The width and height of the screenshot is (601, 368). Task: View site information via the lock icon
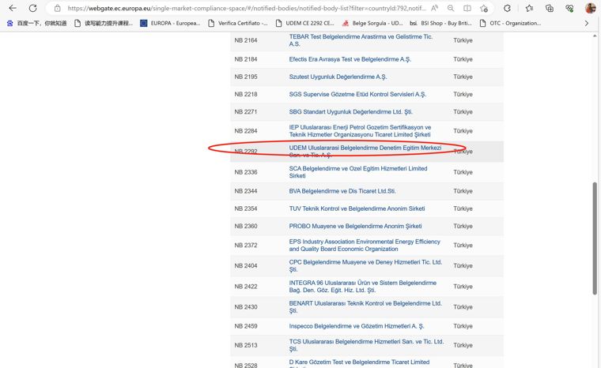(x=58, y=8)
